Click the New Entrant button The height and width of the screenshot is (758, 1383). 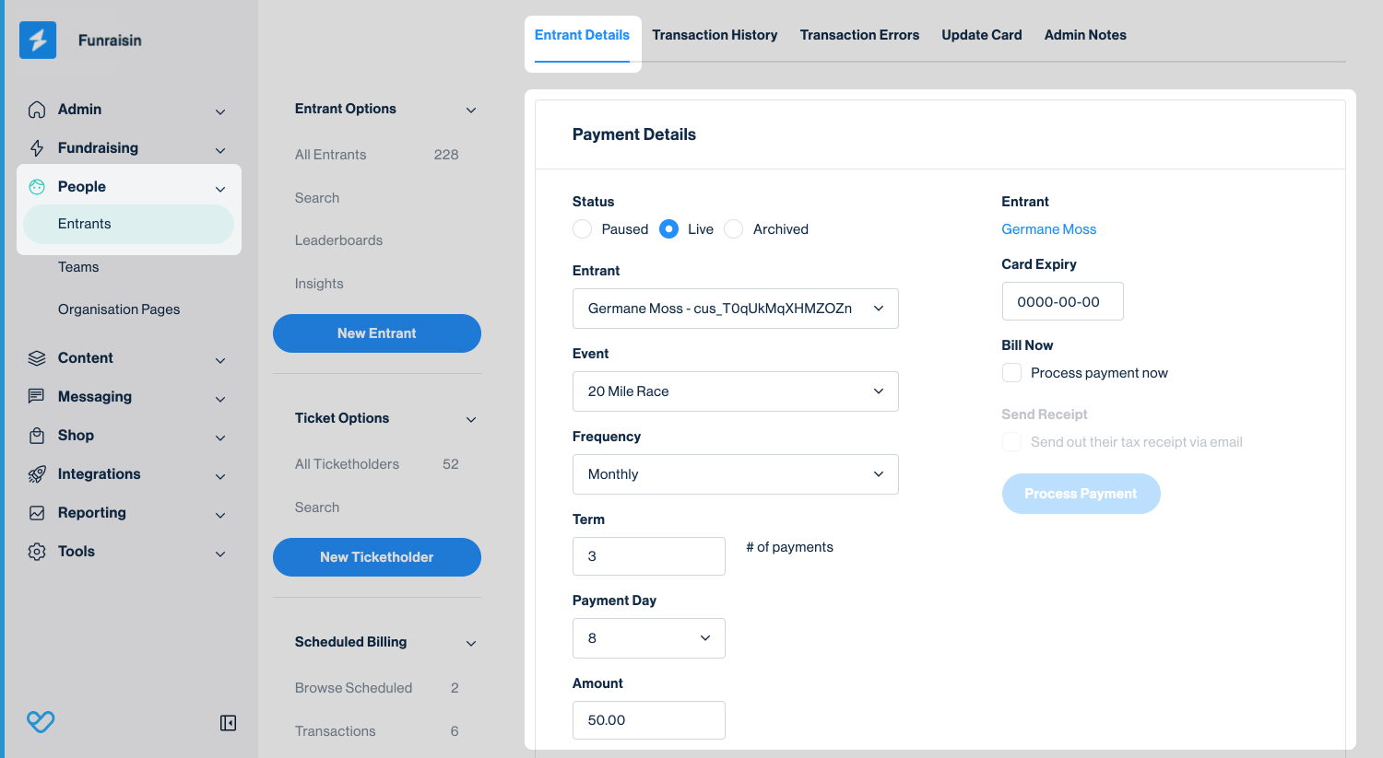tap(376, 333)
